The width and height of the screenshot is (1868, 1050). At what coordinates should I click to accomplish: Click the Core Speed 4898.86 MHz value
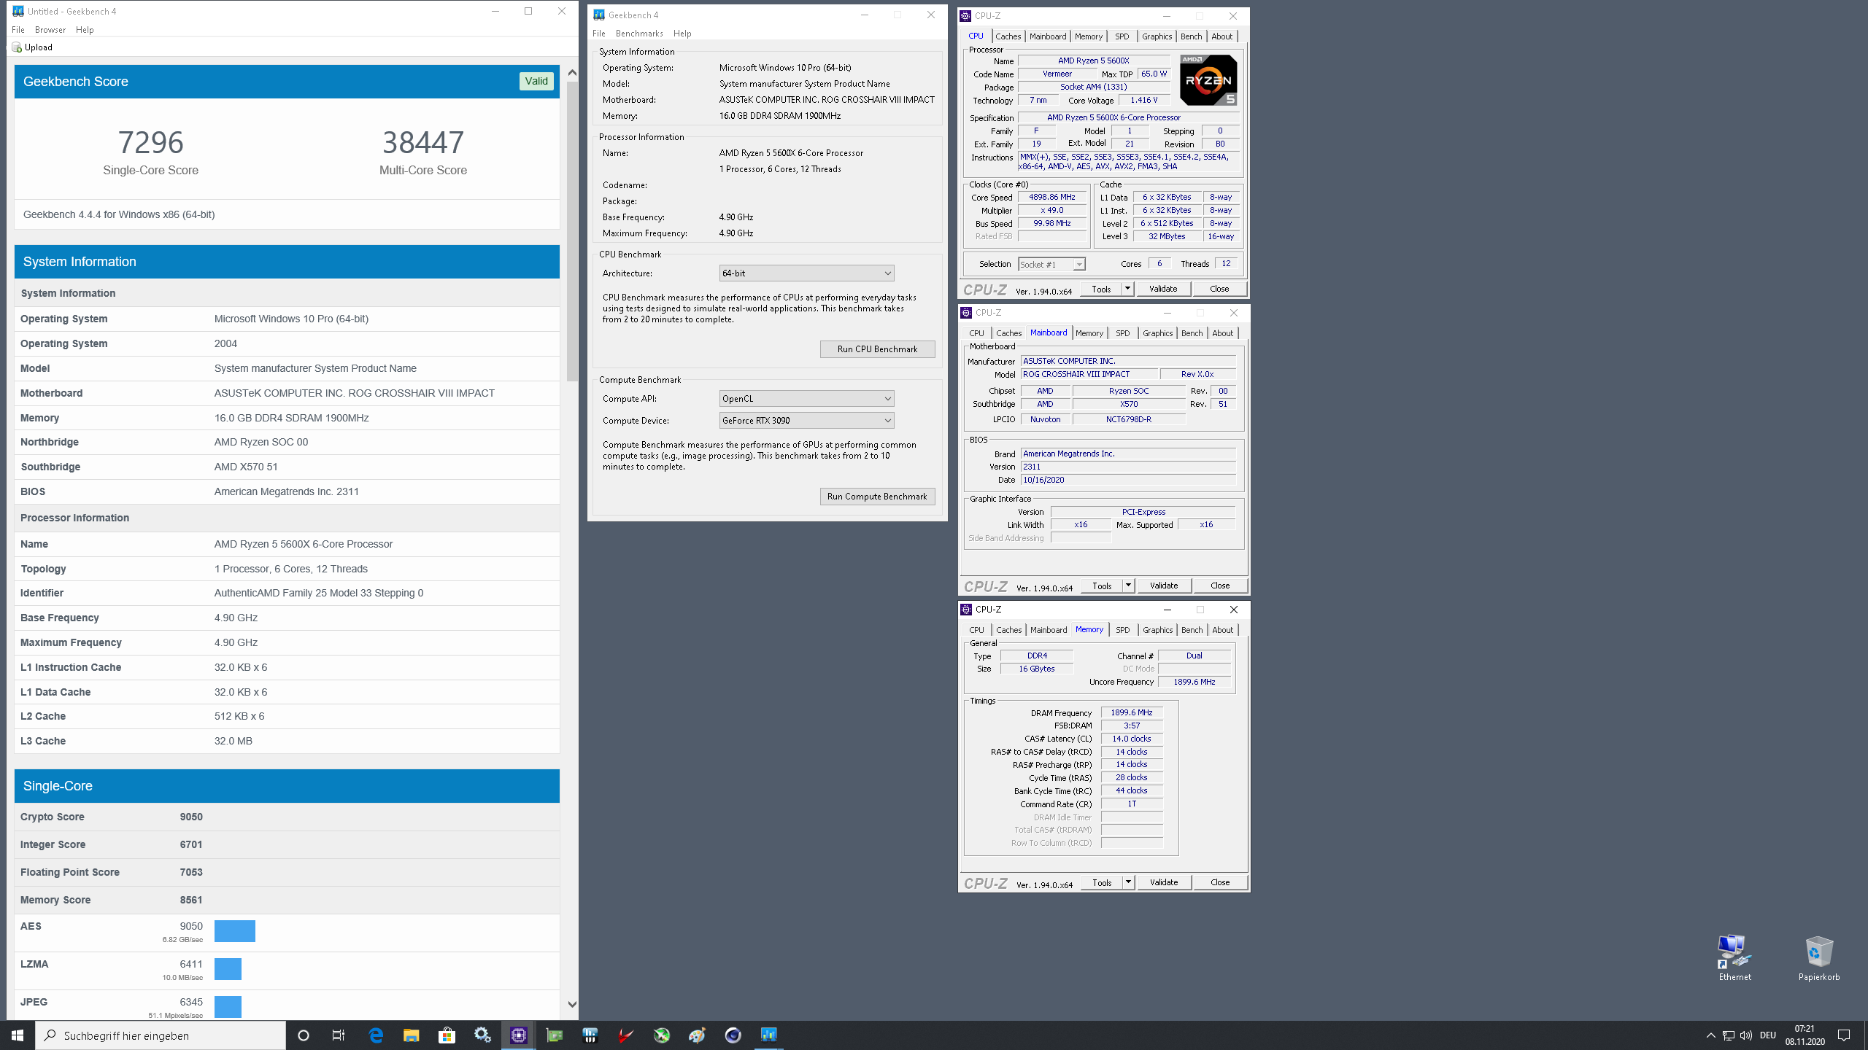[1052, 197]
